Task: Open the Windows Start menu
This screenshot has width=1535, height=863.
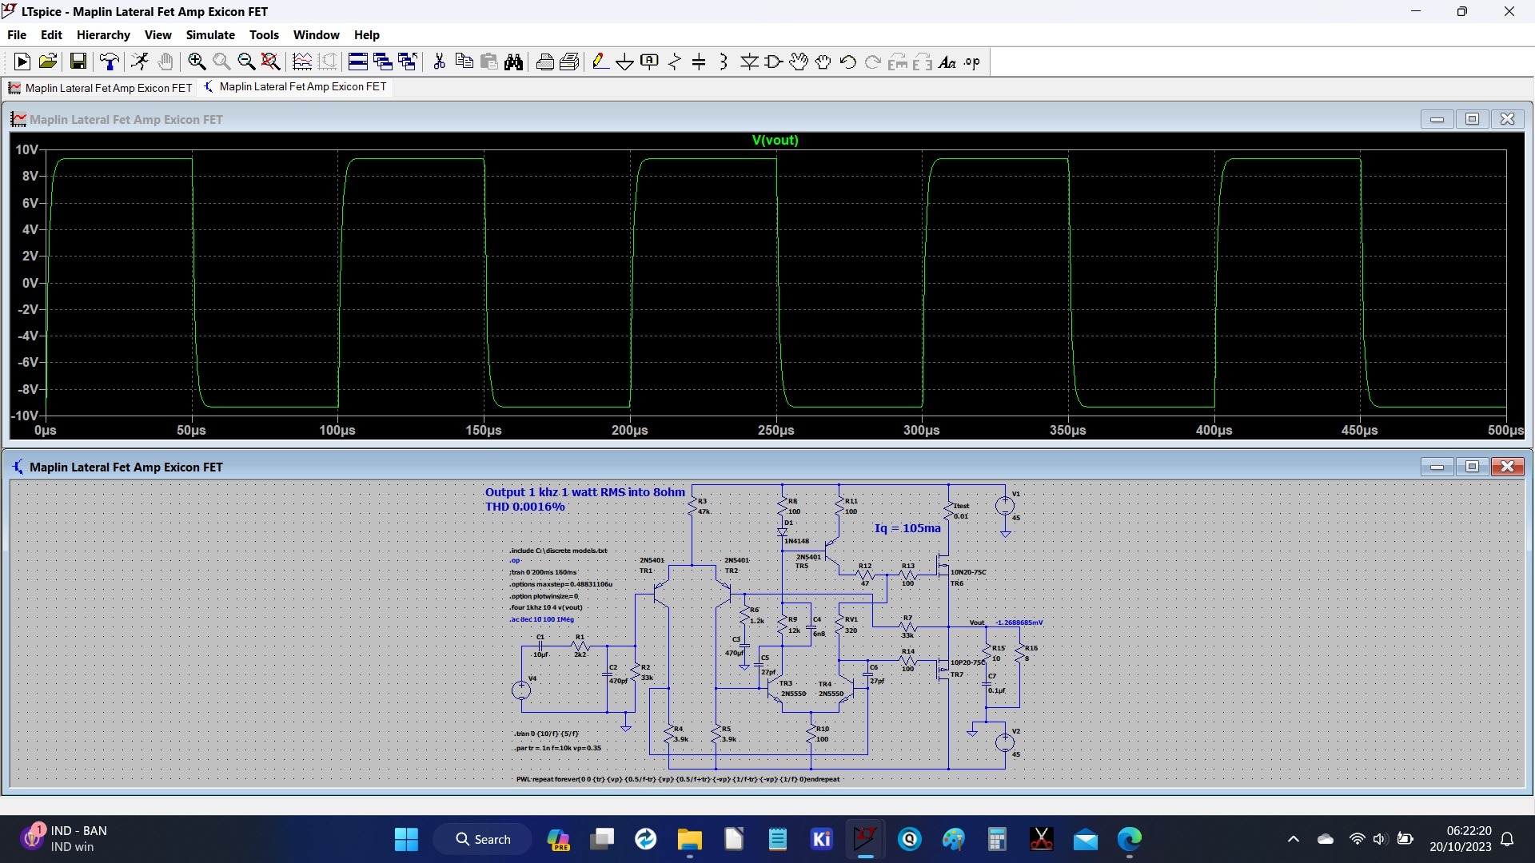Action: click(x=406, y=839)
